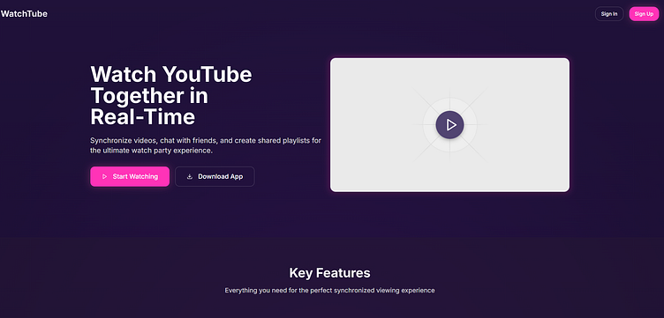Open the Sign In page
Screen dimensions: 664x318
pos(609,14)
